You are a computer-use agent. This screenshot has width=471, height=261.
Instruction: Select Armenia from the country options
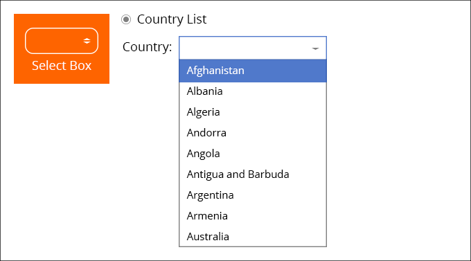(x=253, y=215)
